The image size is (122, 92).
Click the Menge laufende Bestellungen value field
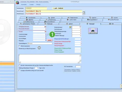[78, 39]
